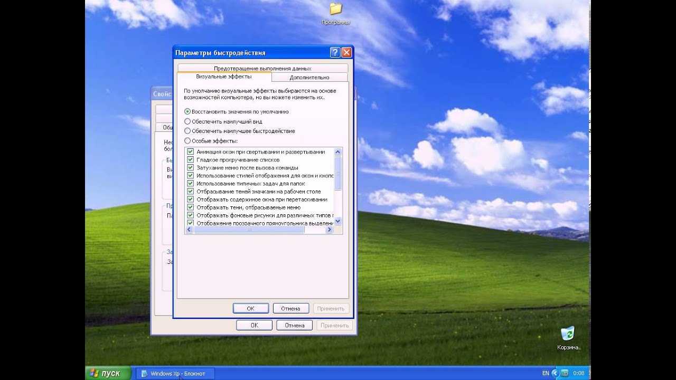Uncheck Отображать тени, отбрасываемые меню

pyautogui.click(x=191, y=207)
